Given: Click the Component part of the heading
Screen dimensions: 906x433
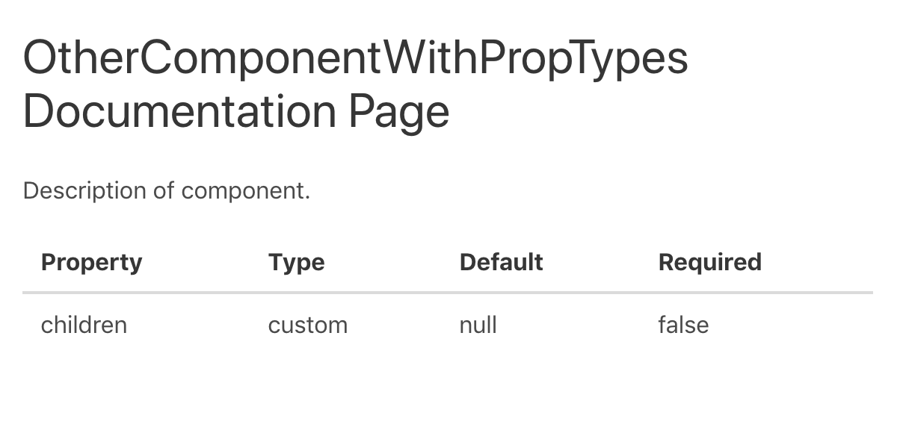Looking at the screenshot, I should (x=259, y=60).
